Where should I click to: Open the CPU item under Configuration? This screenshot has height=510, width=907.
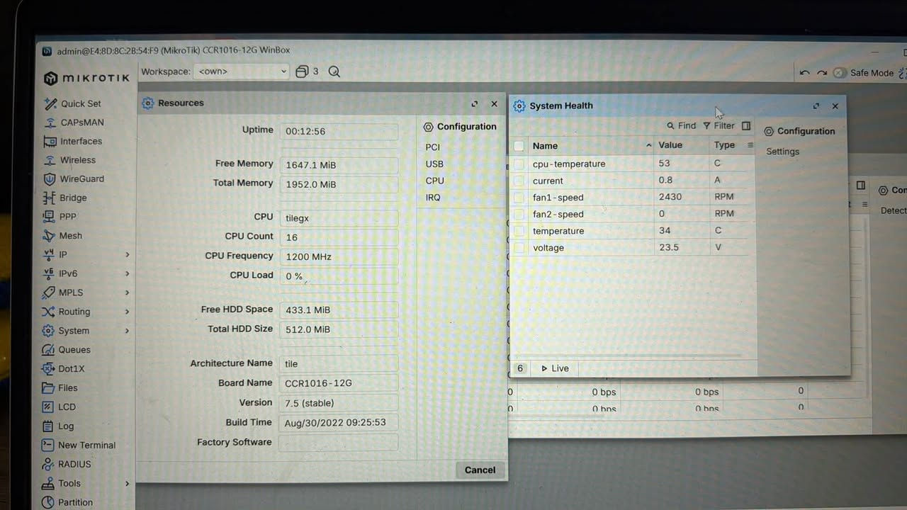tap(435, 181)
